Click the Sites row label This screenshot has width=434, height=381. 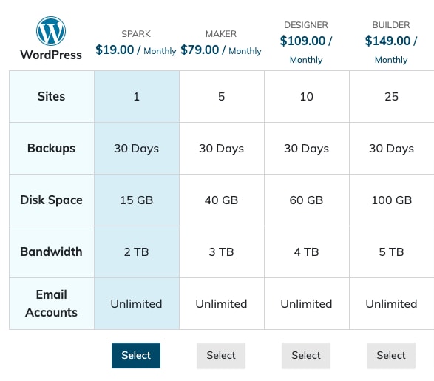point(51,96)
